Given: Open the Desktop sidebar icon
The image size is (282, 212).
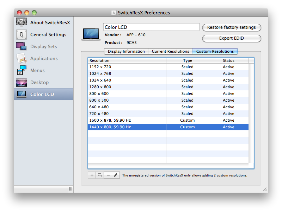Looking at the screenshot, I should [22, 82].
